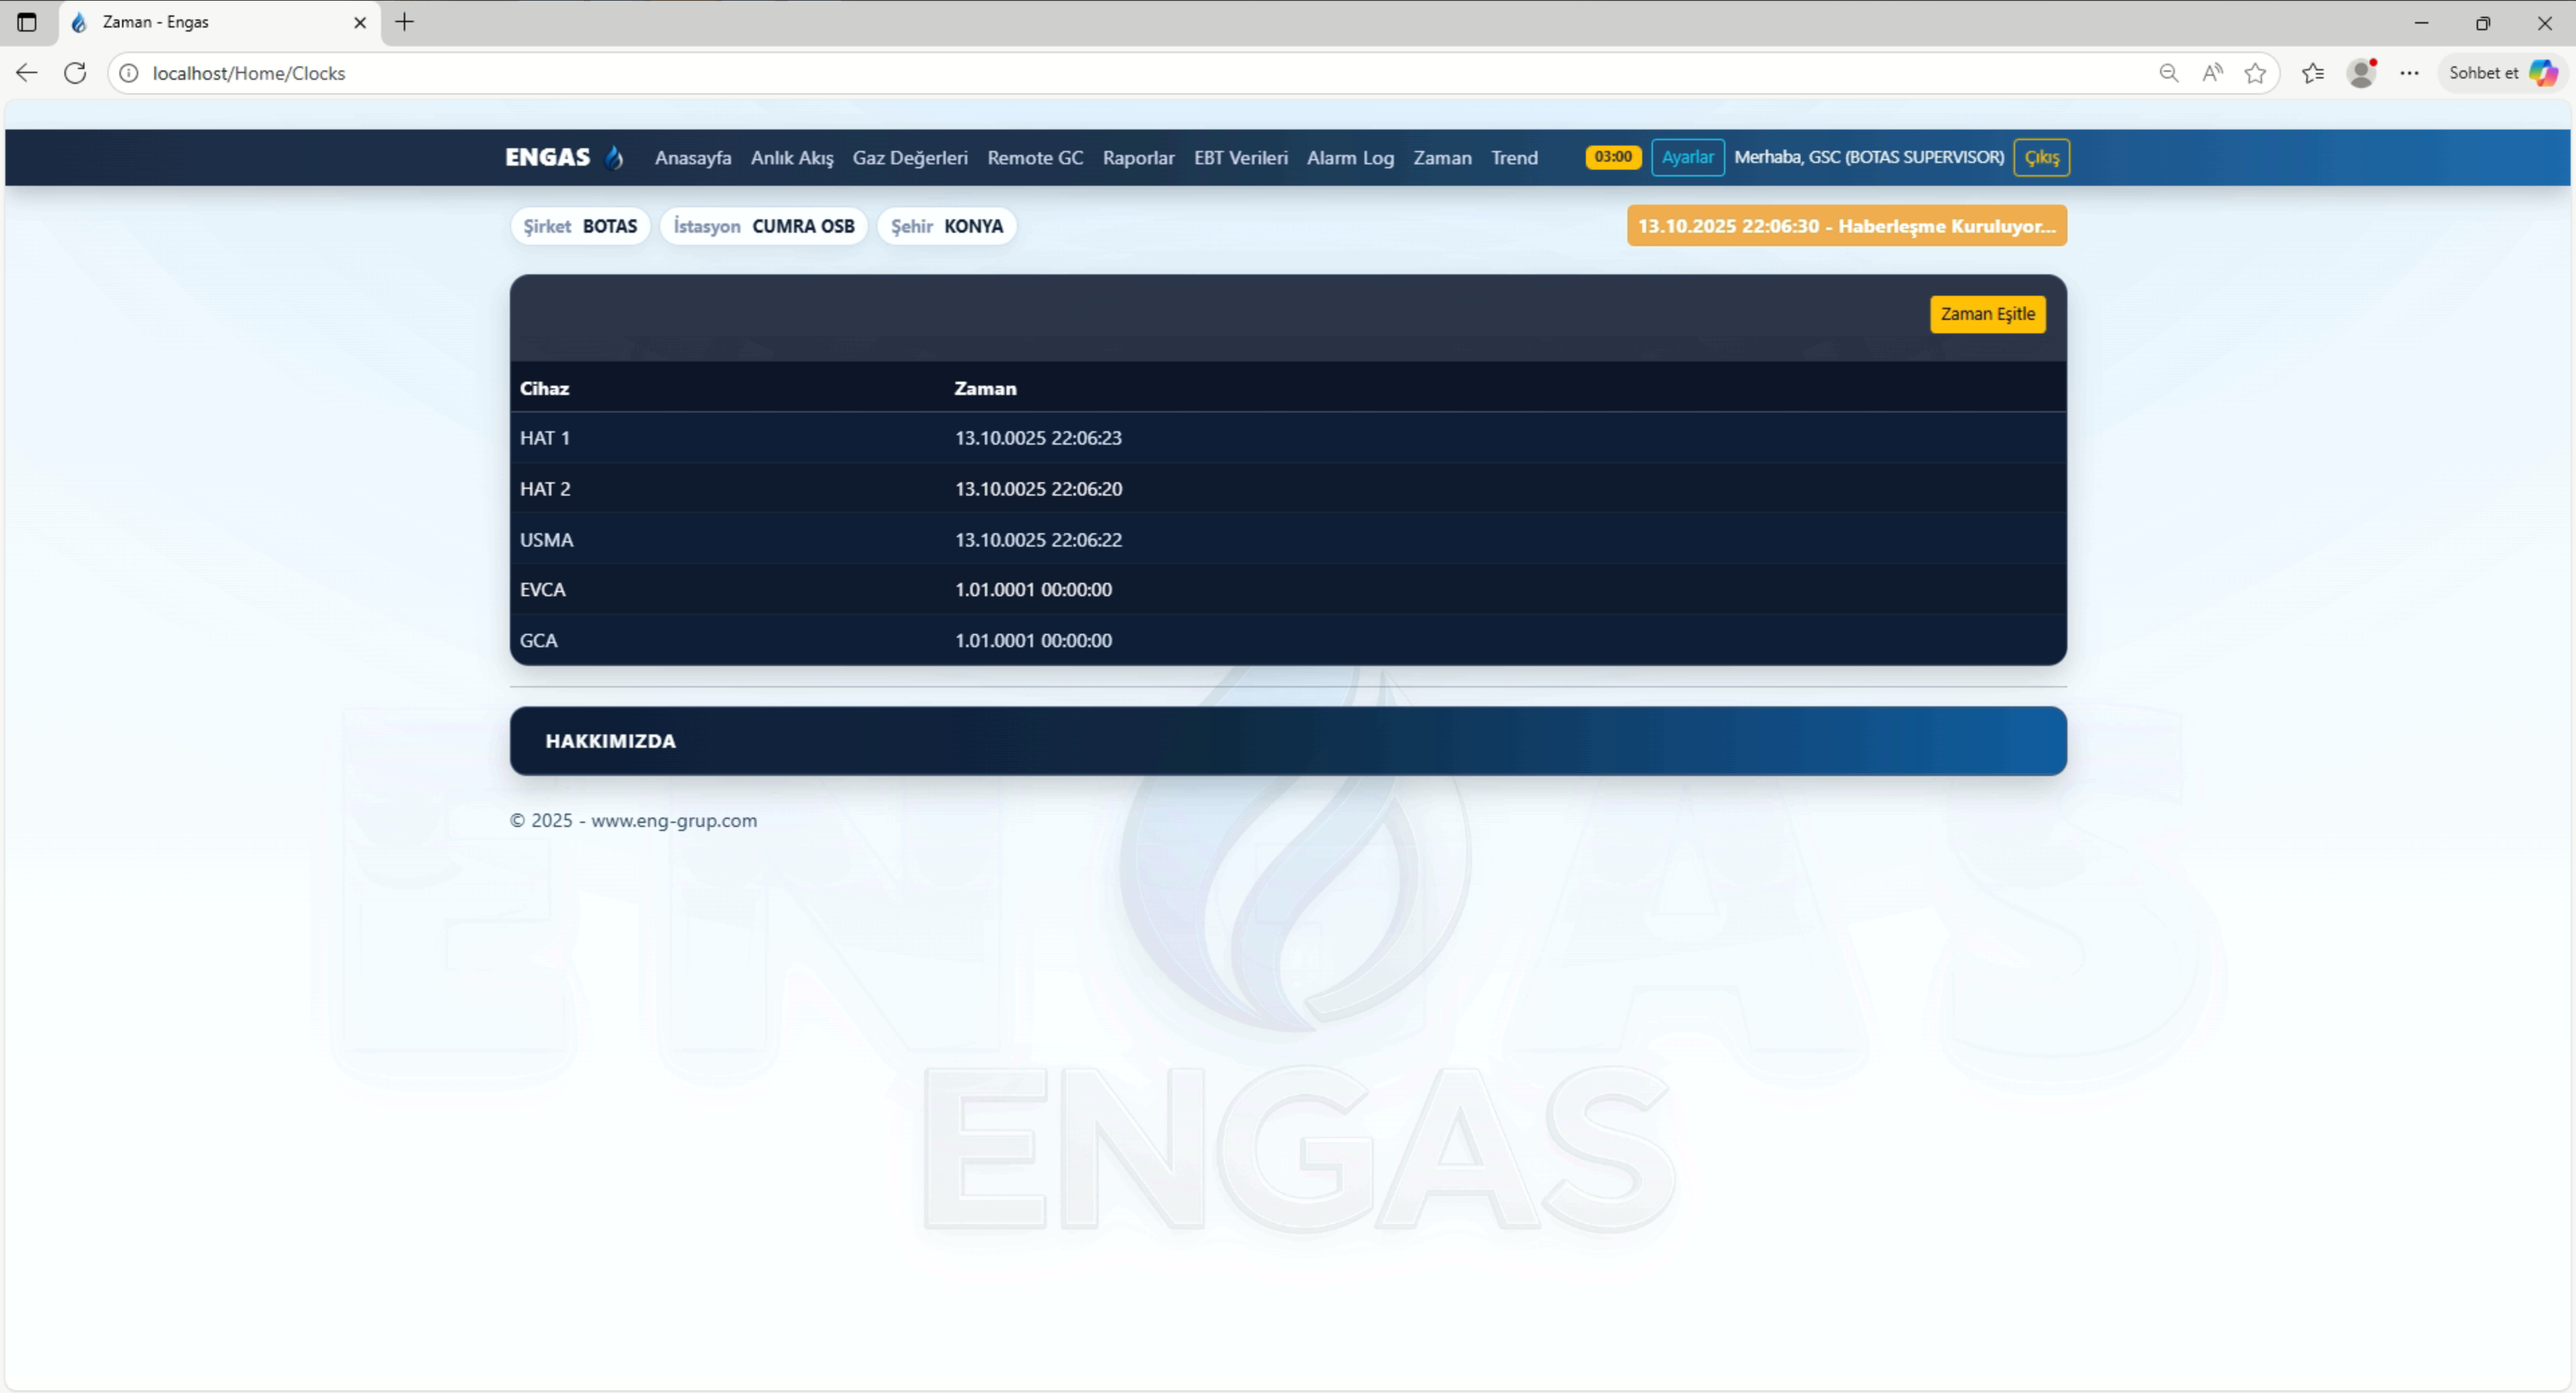
Task: Click the İstasyon CUMRA OSB badge
Action: (x=763, y=225)
